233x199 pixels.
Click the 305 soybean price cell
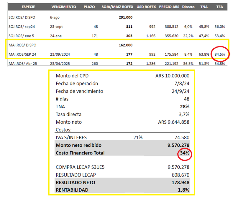tap(129, 36)
